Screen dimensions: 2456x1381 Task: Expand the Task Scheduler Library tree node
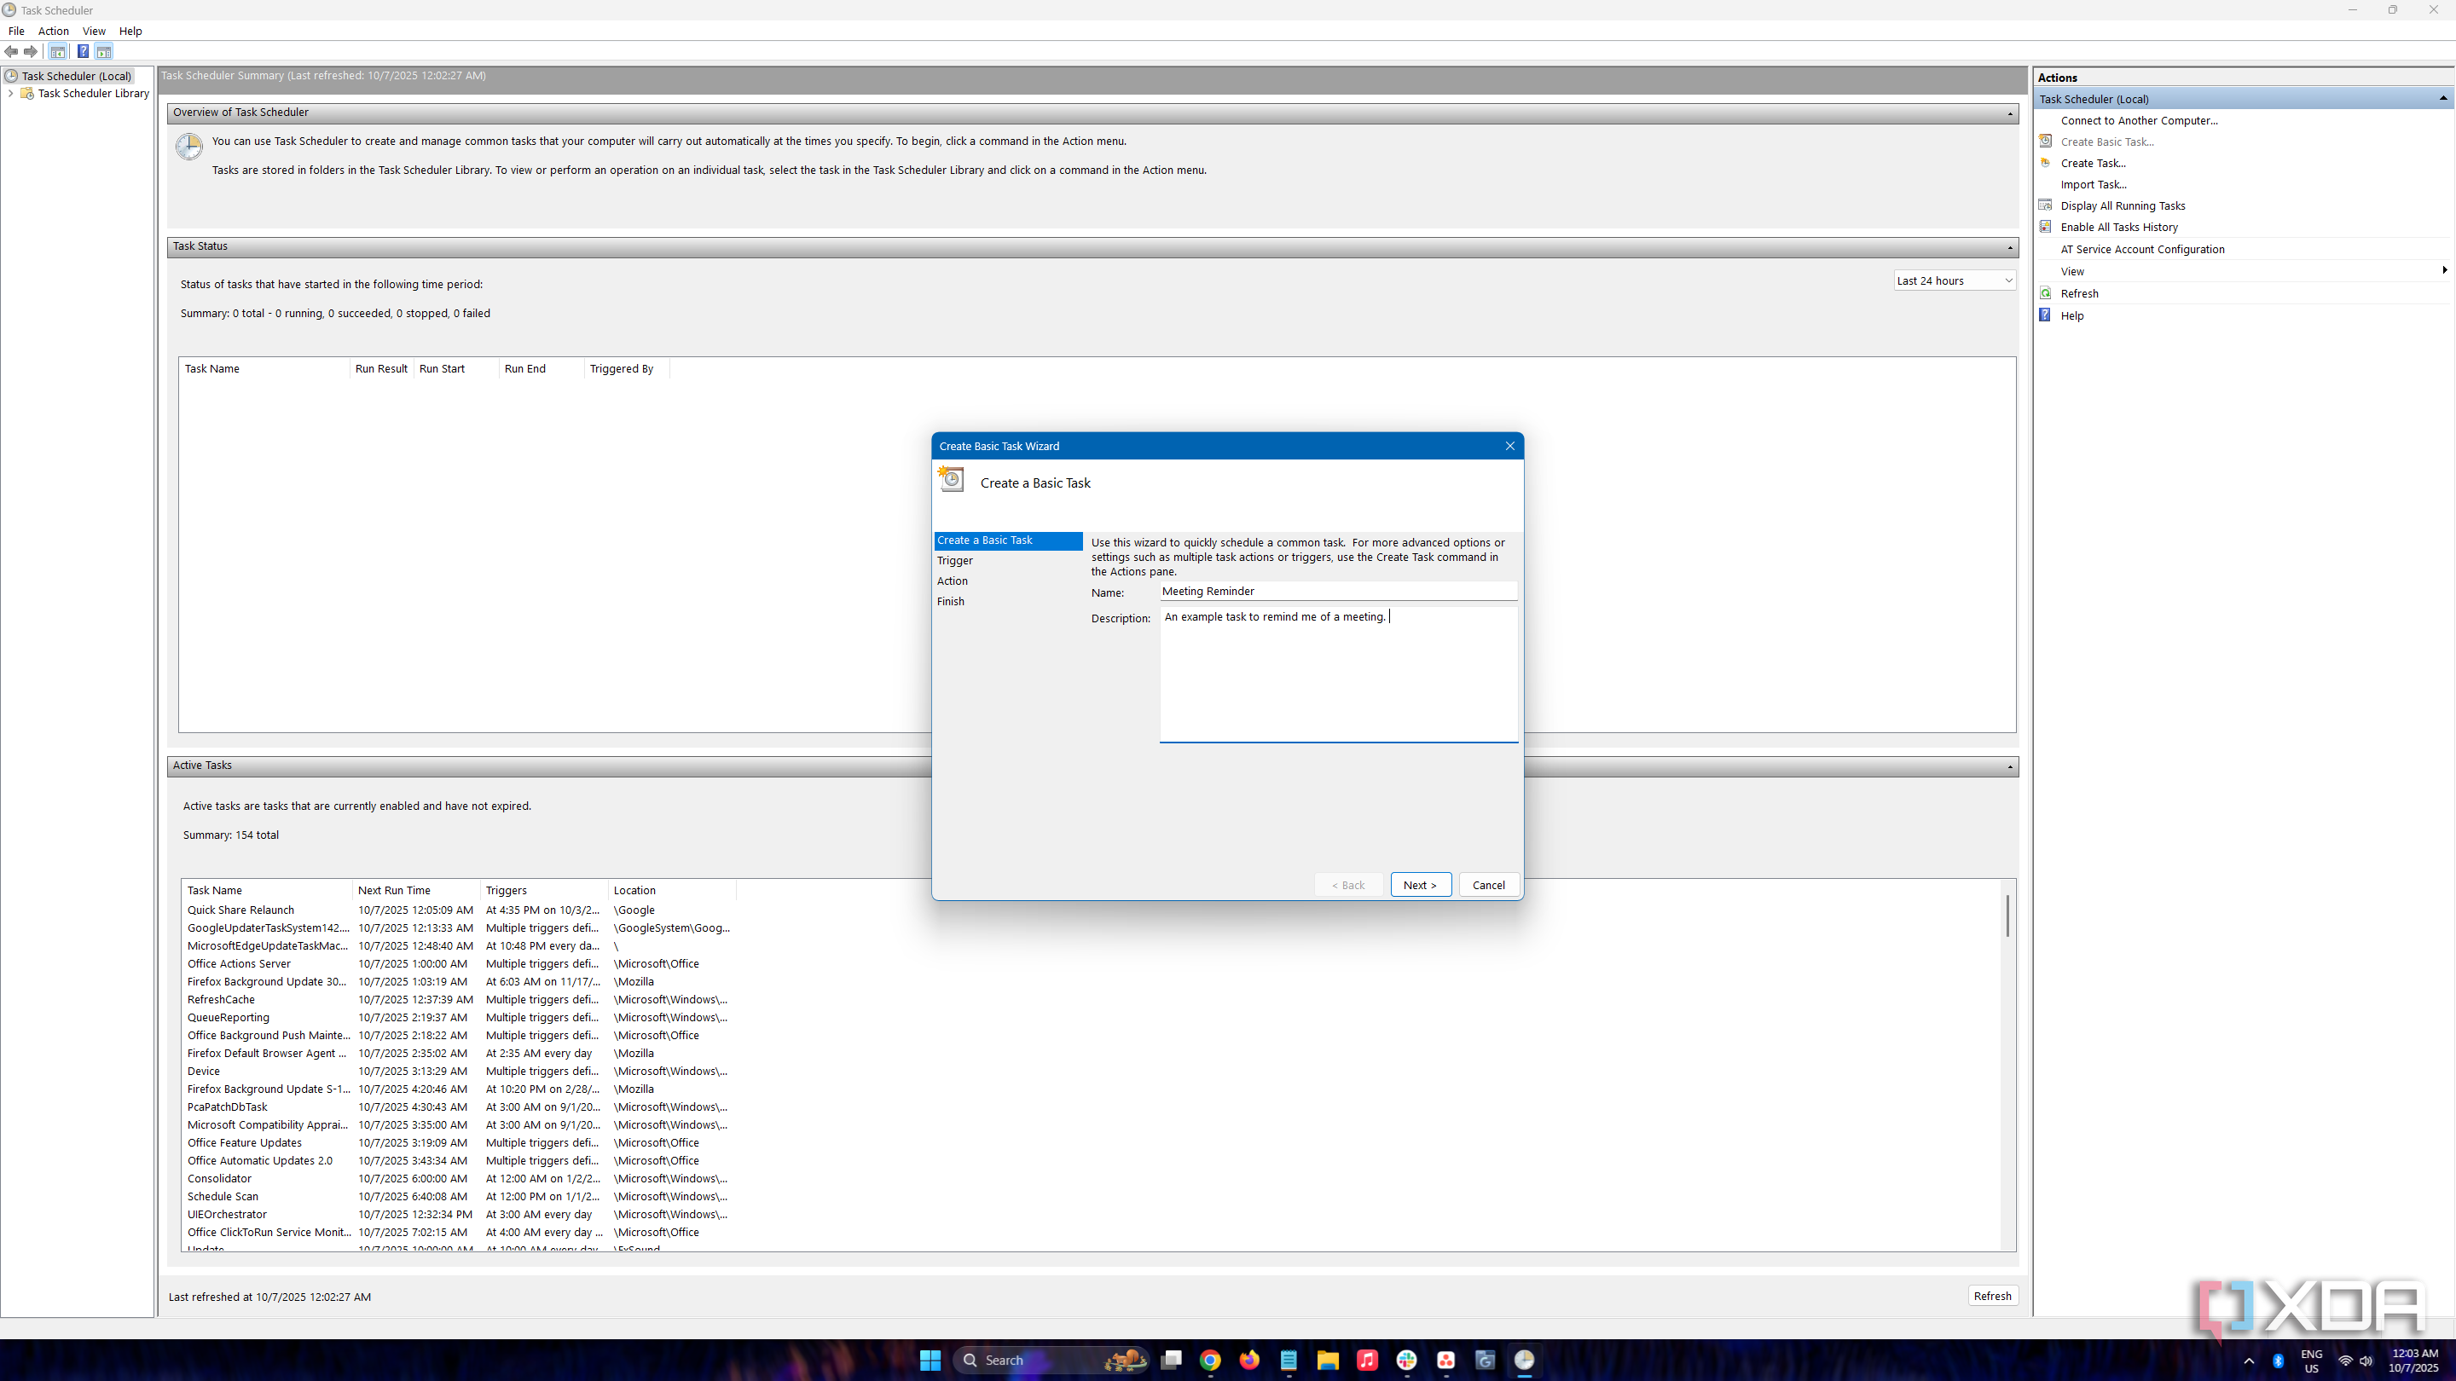tap(10, 94)
